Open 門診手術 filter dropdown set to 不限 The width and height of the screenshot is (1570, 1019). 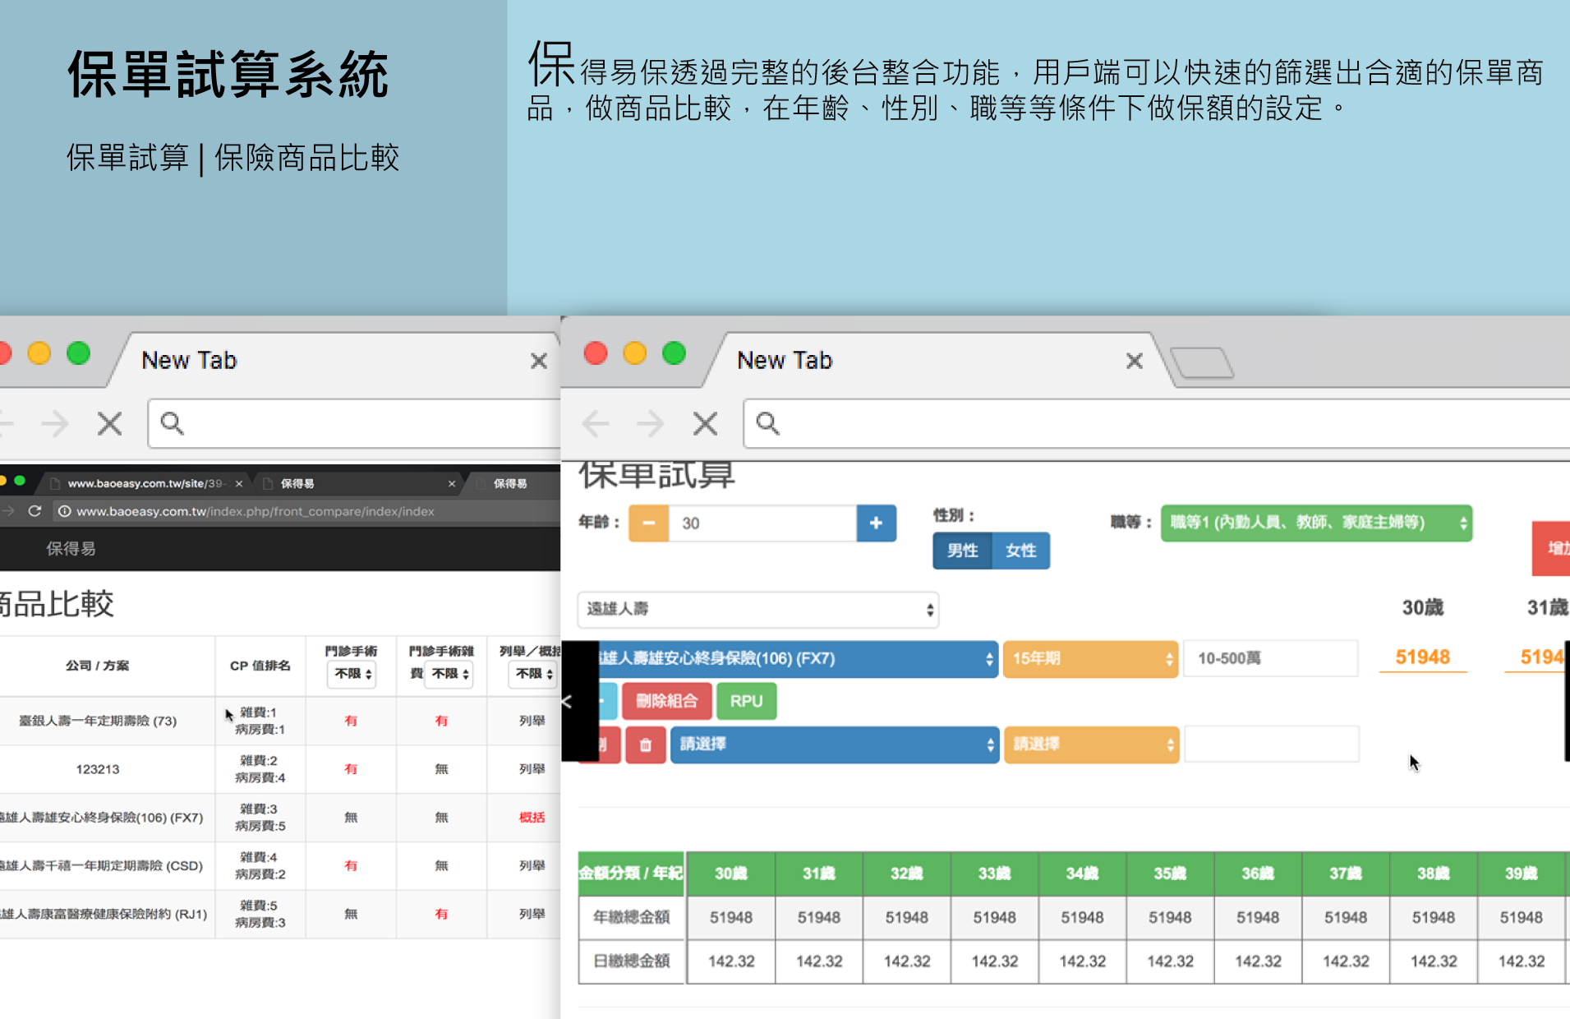click(352, 674)
